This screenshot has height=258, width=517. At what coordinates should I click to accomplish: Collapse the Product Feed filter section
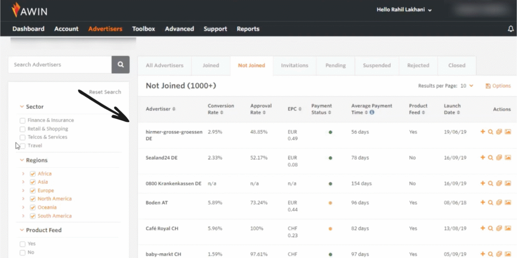22,230
